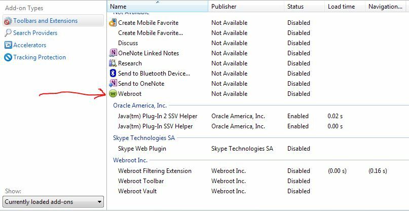Sort by the Publisher column header
This screenshot has width=409, height=211.
tap(246, 7)
